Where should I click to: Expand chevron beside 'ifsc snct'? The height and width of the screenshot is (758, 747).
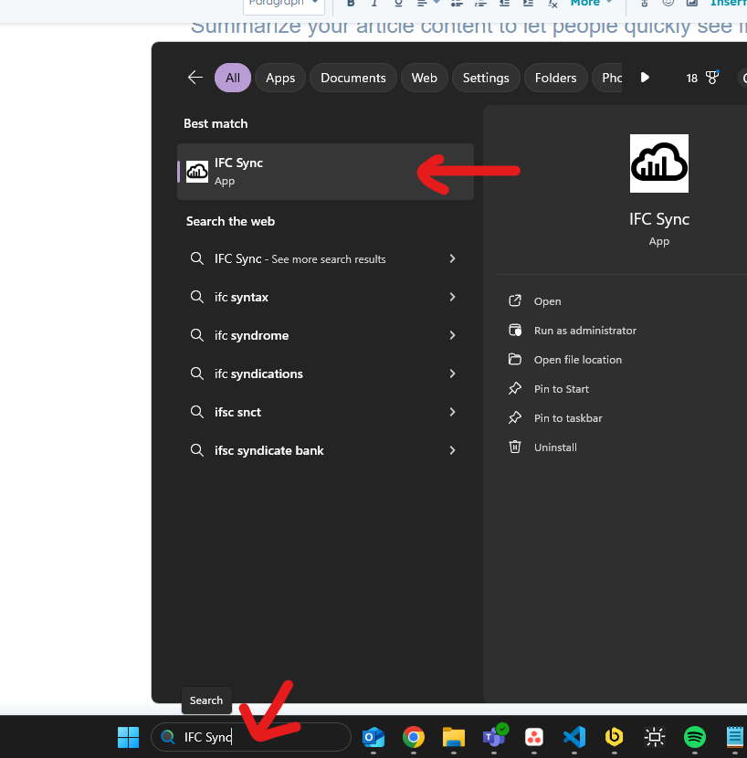click(452, 412)
